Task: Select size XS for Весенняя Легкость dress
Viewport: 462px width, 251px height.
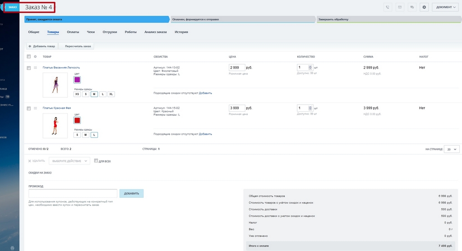Action: coord(77,94)
